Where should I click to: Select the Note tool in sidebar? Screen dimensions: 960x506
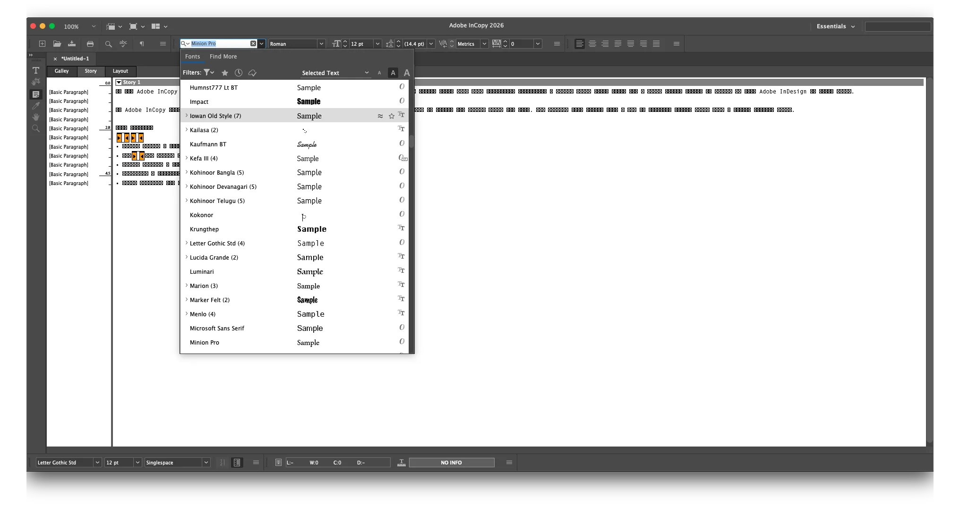click(36, 94)
